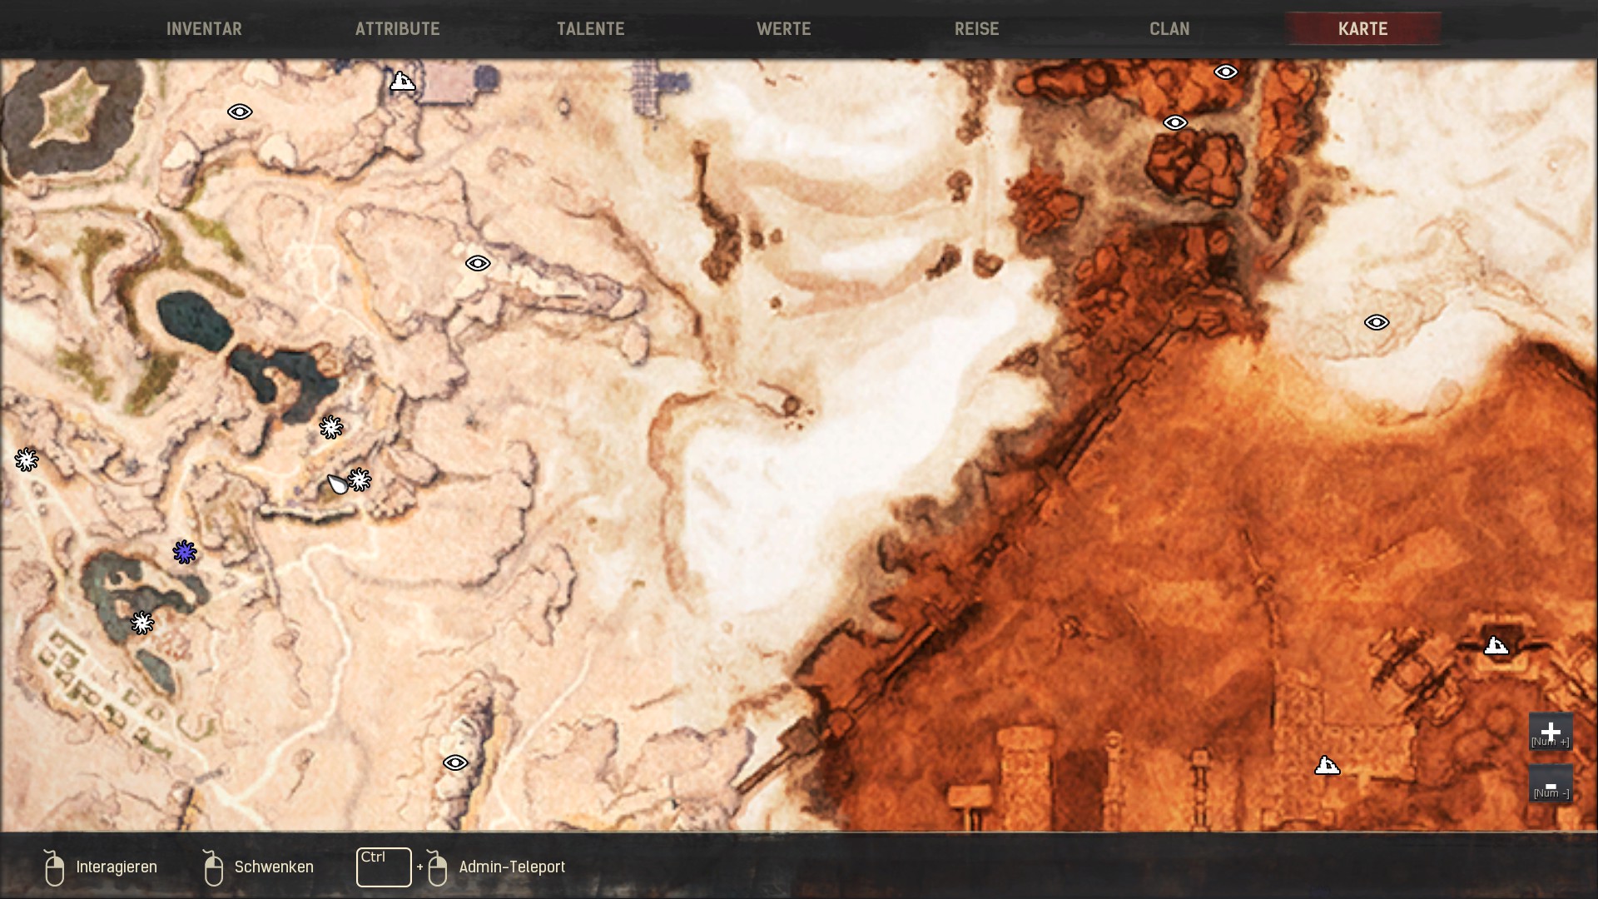This screenshot has height=899, width=1598.
Task: Open the CLAN tab
Action: coord(1169,28)
